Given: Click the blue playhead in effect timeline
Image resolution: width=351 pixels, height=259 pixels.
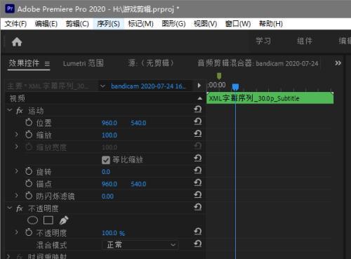Looking at the screenshot, I should 235,87.
